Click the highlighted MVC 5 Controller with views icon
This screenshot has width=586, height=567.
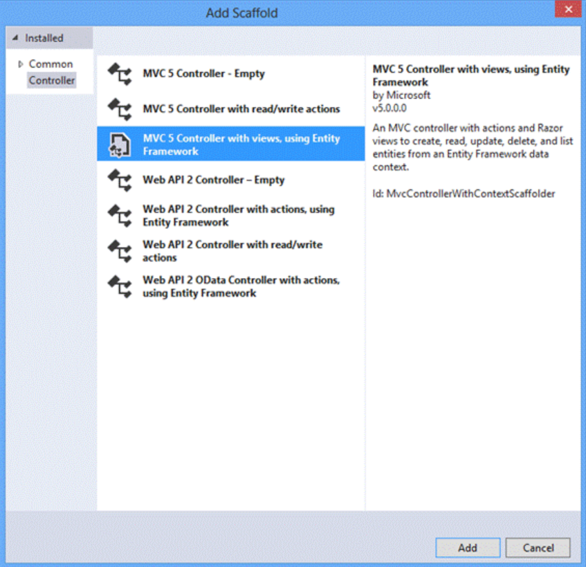[x=120, y=145]
